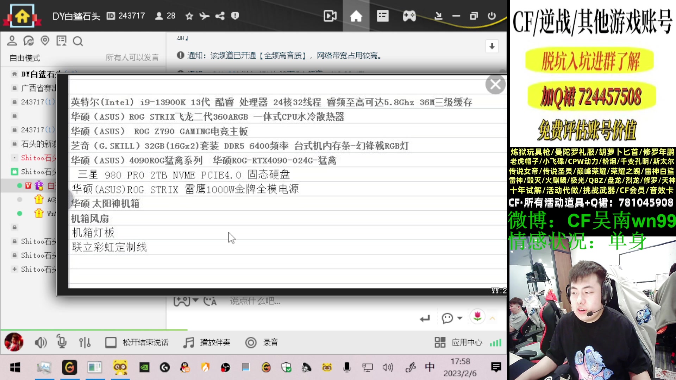Select the red Shitoo石 channel row

coord(38,158)
